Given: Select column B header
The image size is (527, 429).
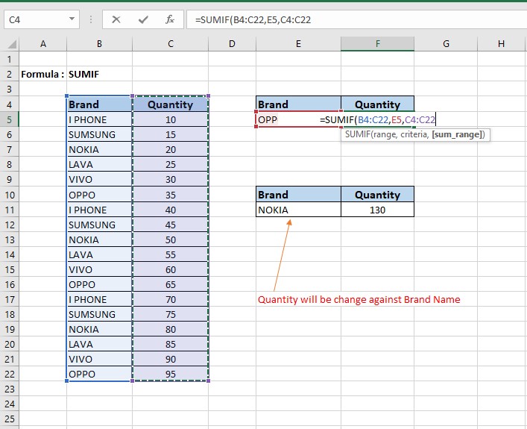Looking at the screenshot, I should coord(99,45).
